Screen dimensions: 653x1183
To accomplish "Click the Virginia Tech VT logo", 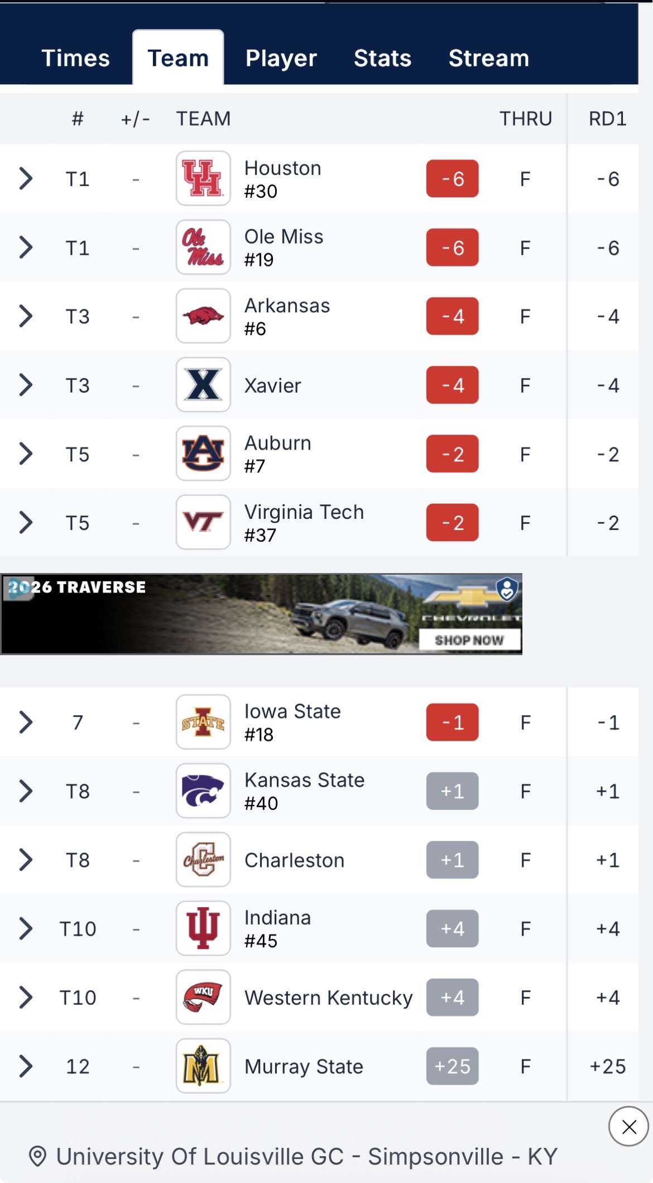I will (203, 522).
